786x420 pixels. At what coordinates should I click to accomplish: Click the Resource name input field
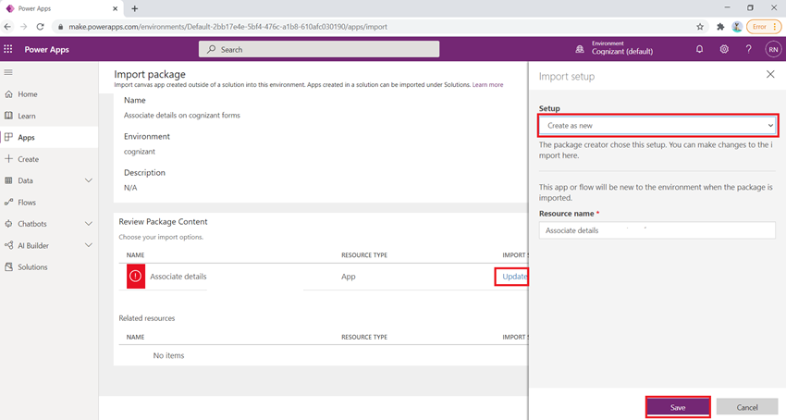click(657, 230)
